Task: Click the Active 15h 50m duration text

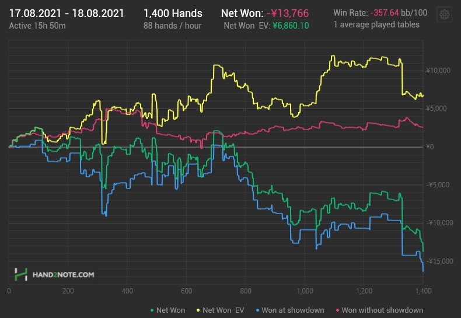Action: (x=39, y=26)
